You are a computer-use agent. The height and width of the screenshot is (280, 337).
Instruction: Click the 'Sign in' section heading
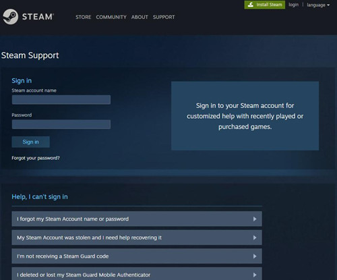click(22, 81)
